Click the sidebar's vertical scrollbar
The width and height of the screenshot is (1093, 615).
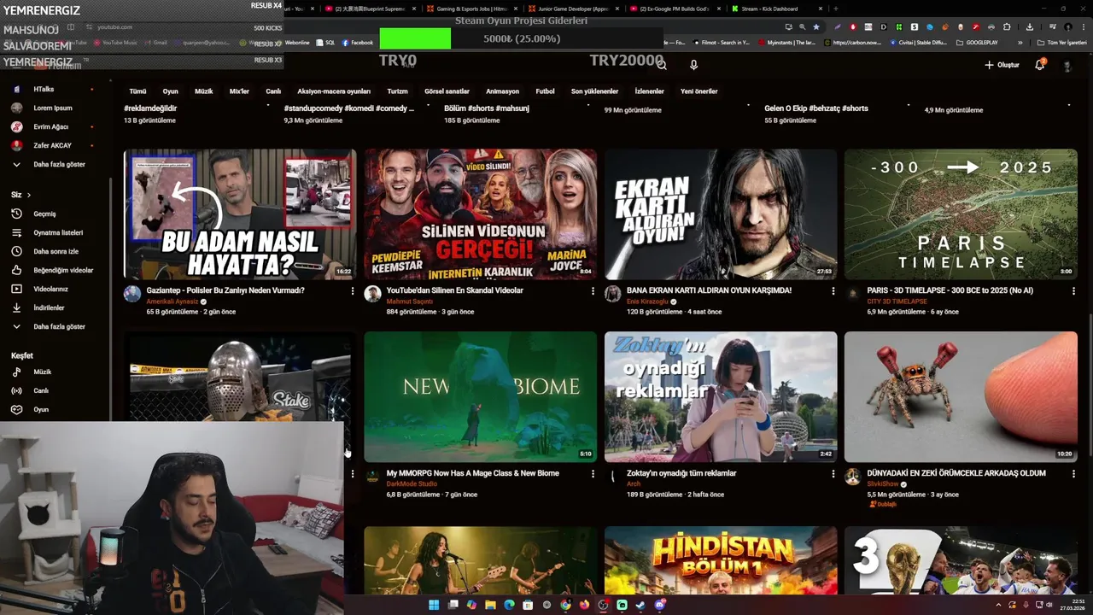pos(112,299)
